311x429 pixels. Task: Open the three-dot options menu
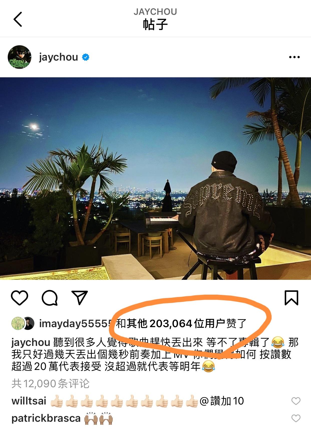pyautogui.click(x=294, y=57)
